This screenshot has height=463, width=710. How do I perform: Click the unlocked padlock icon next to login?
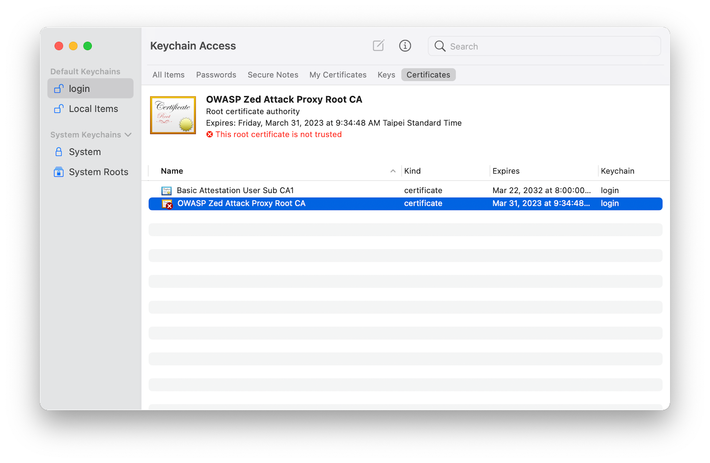point(59,89)
